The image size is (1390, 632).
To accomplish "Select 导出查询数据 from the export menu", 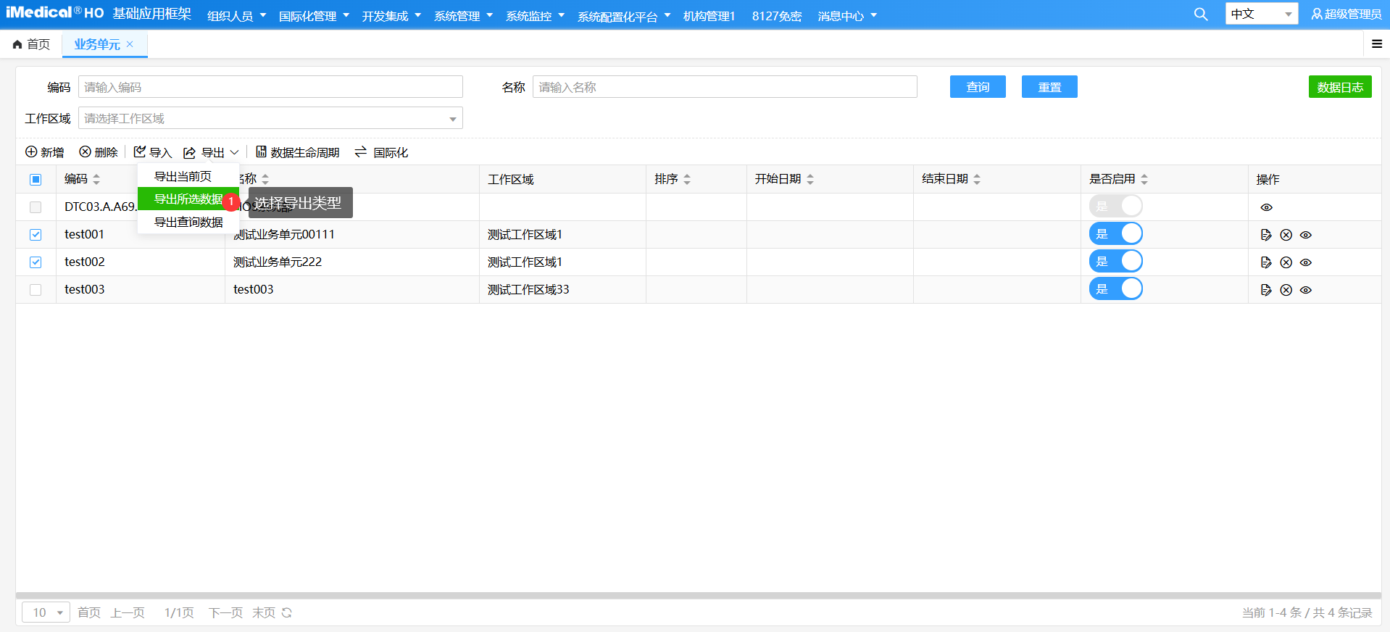I will click(188, 222).
